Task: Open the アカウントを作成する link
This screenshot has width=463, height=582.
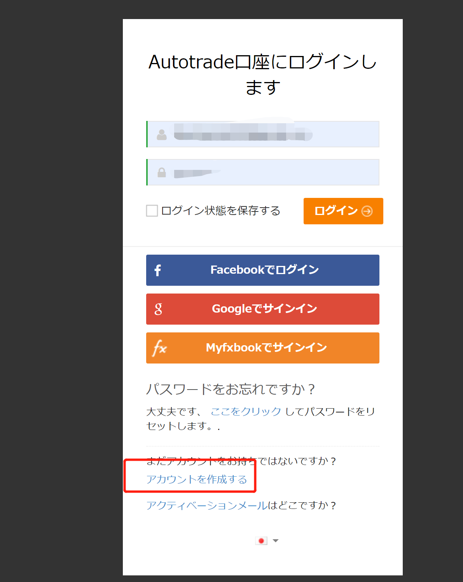Action: (x=197, y=479)
